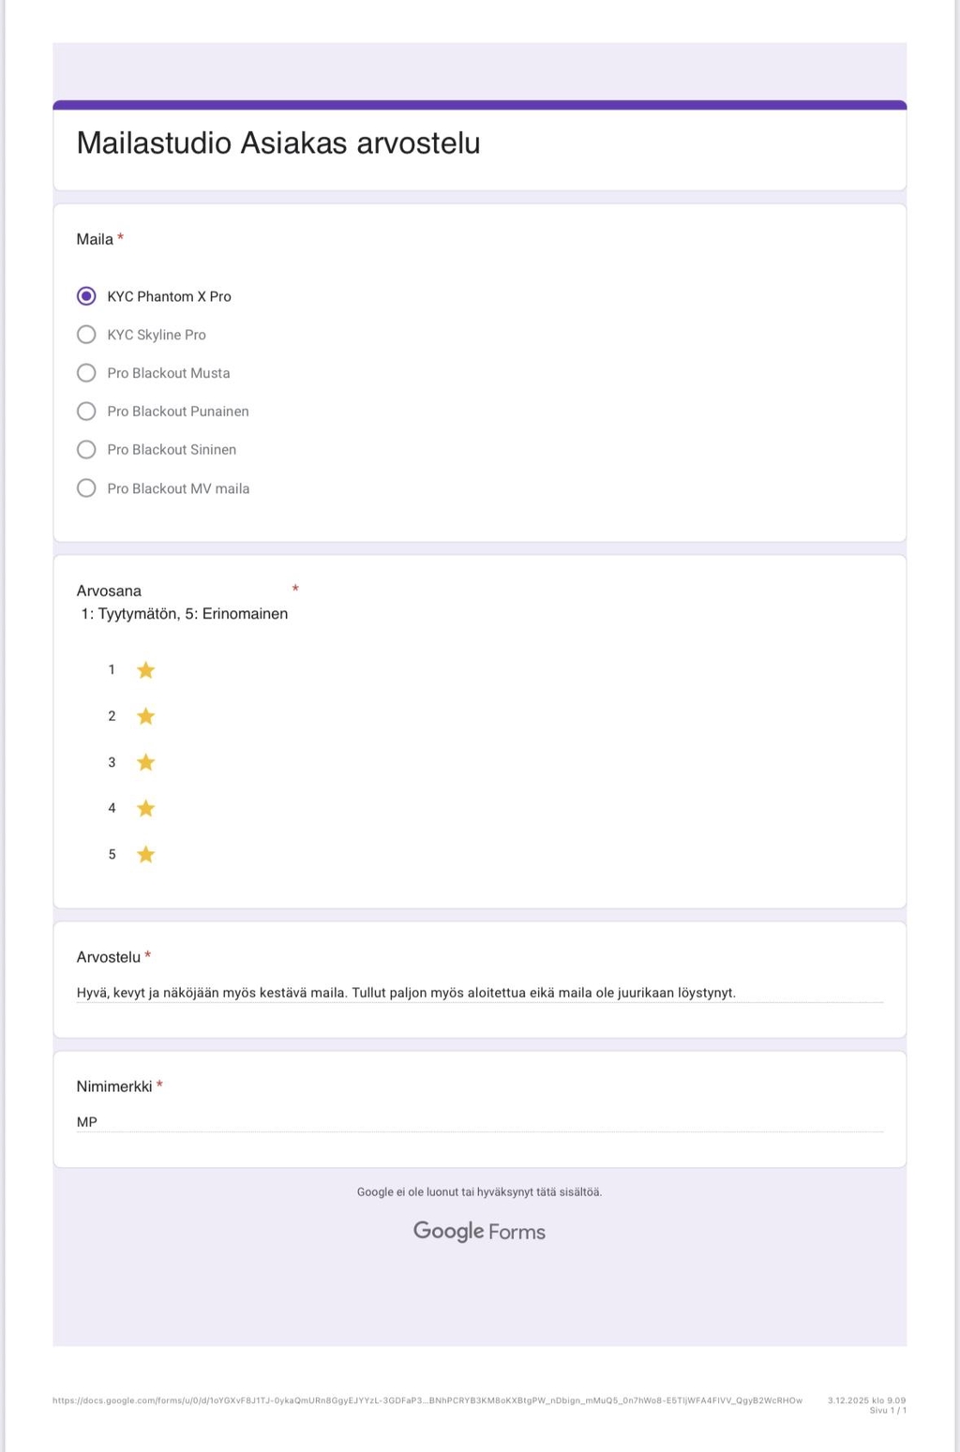Click the Arvostelu review text field

click(x=479, y=993)
